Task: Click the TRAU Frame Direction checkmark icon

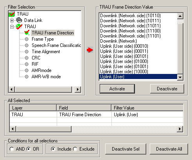Action: tap(27, 32)
